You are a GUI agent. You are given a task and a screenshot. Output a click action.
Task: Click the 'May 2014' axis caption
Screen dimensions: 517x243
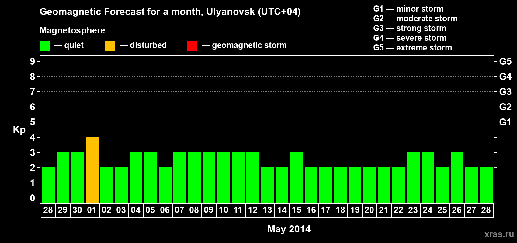tap(289, 229)
